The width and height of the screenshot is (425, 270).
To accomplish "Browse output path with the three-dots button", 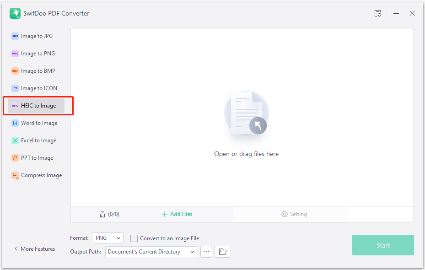I will click(x=206, y=252).
